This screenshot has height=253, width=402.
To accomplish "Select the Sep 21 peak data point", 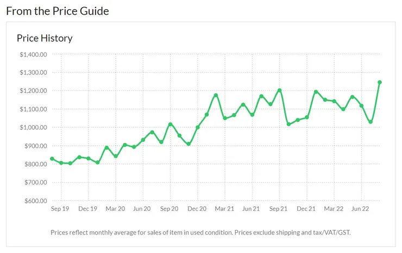I will pos(279,90).
